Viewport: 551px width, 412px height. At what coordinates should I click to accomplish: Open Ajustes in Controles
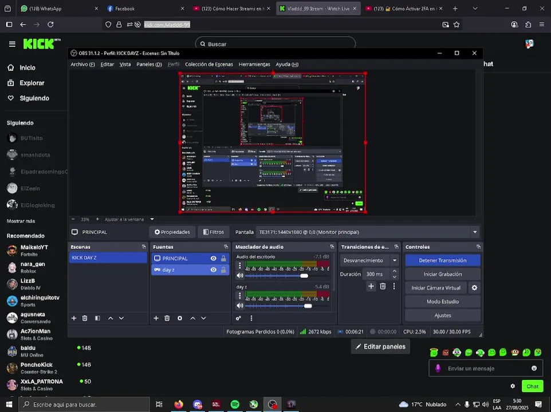tap(442, 315)
